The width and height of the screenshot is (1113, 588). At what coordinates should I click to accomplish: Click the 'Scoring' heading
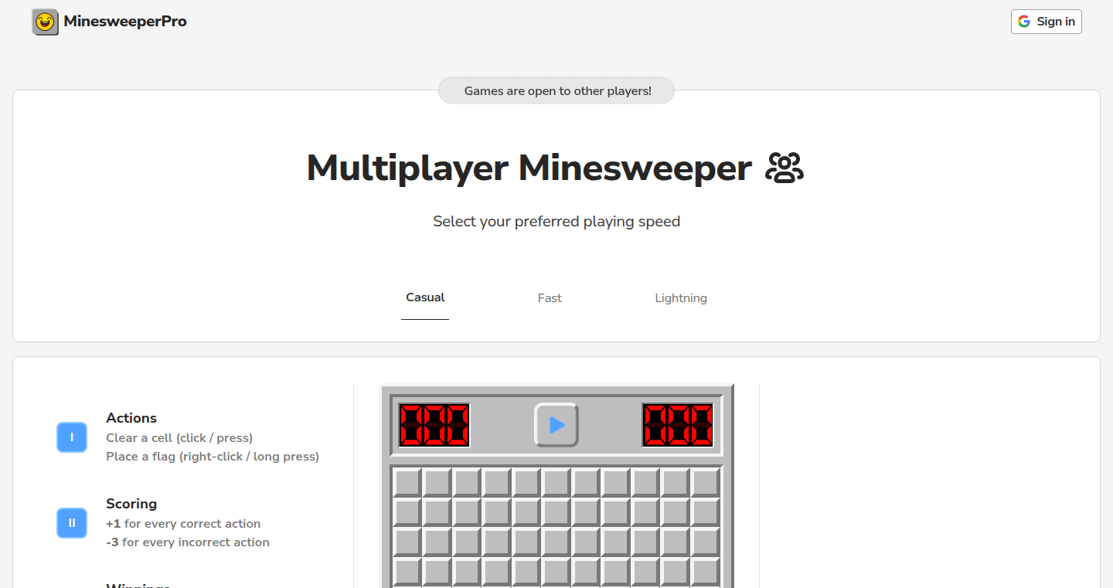click(131, 504)
